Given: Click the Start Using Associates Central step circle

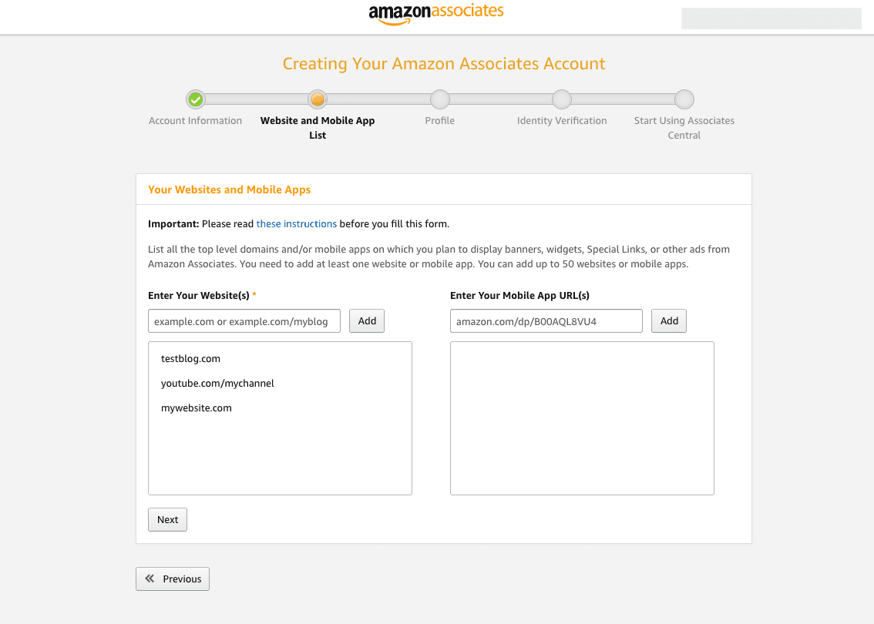Looking at the screenshot, I should point(684,99).
